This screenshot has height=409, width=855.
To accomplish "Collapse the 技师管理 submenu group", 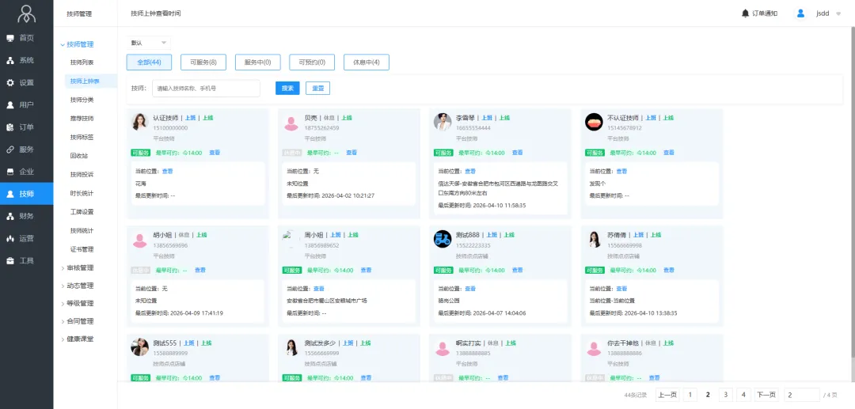I will [x=79, y=44].
